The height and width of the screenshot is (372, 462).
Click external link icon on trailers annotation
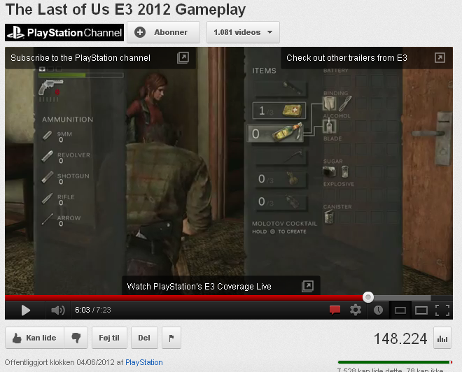[x=440, y=57]
